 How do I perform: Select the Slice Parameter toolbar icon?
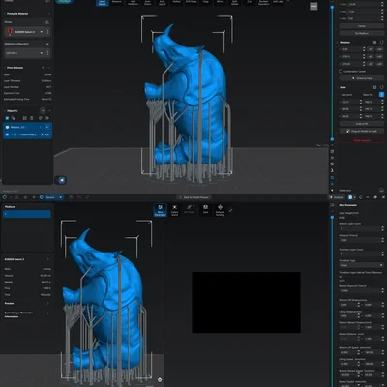coord(161,210)
